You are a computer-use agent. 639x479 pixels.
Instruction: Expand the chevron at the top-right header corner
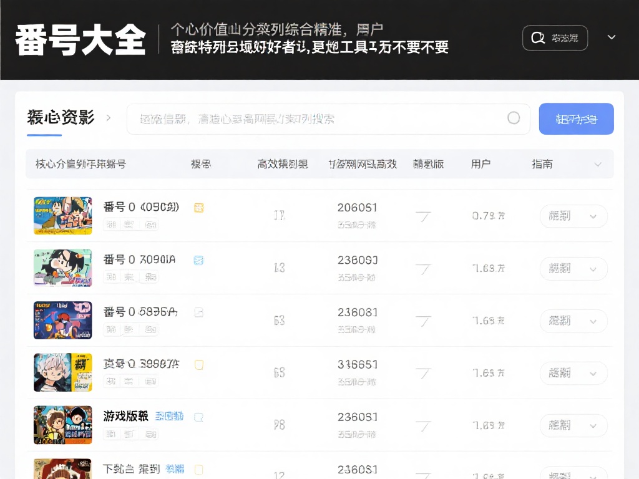(x=612, y=37)
